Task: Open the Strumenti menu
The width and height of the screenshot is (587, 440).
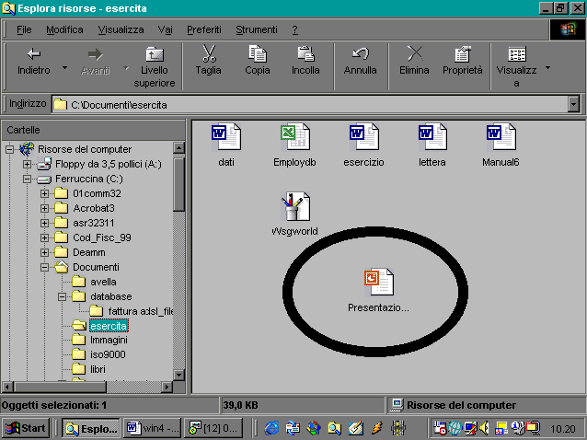Action: (x=257, y=29)
